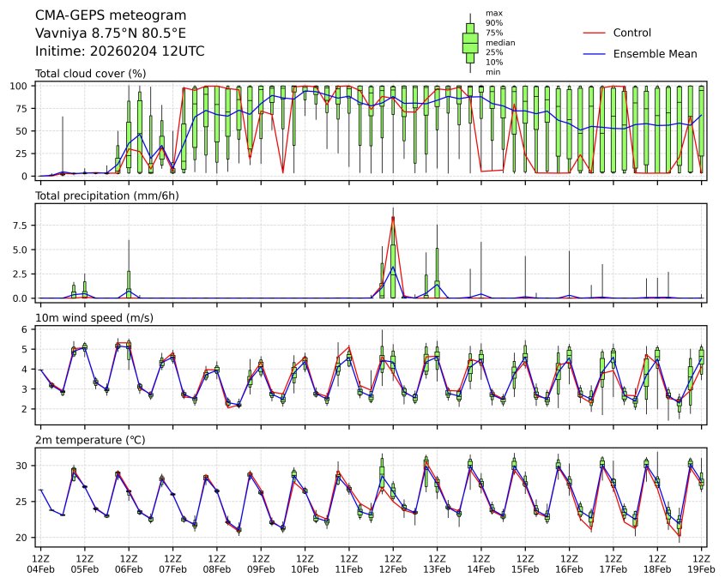Screen dimensions: 725x584
Task: Select the 'Ensemble Mean' legend label
Action: [x=655, y=54]
